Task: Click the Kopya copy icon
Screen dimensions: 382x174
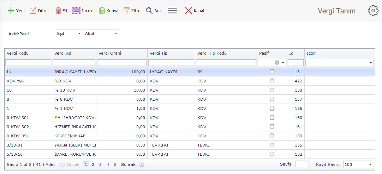Action: (102, 11)
